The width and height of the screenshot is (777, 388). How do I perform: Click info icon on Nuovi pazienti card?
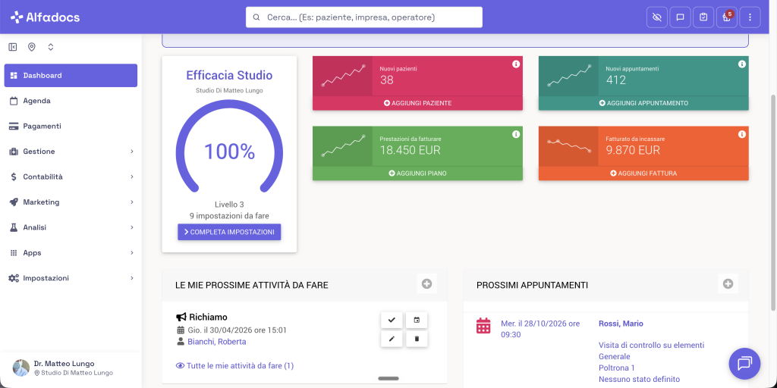516,64
